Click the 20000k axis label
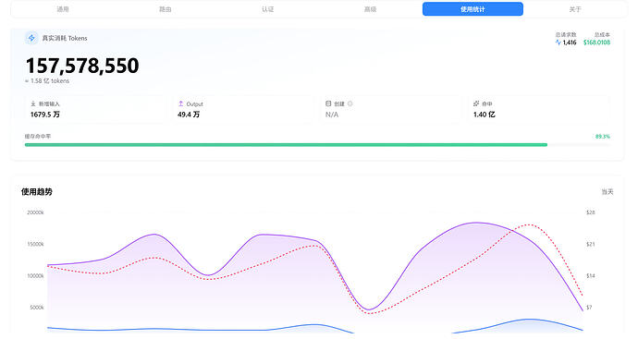This screenshot has width=638, height=339. [x=35, y=212]
